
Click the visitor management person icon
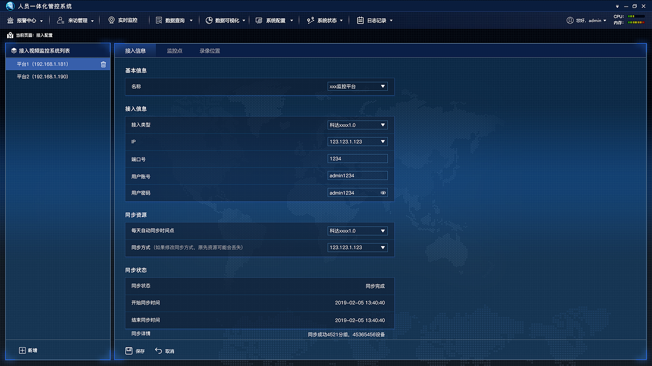pyautogui.click(x=61, y=20)
